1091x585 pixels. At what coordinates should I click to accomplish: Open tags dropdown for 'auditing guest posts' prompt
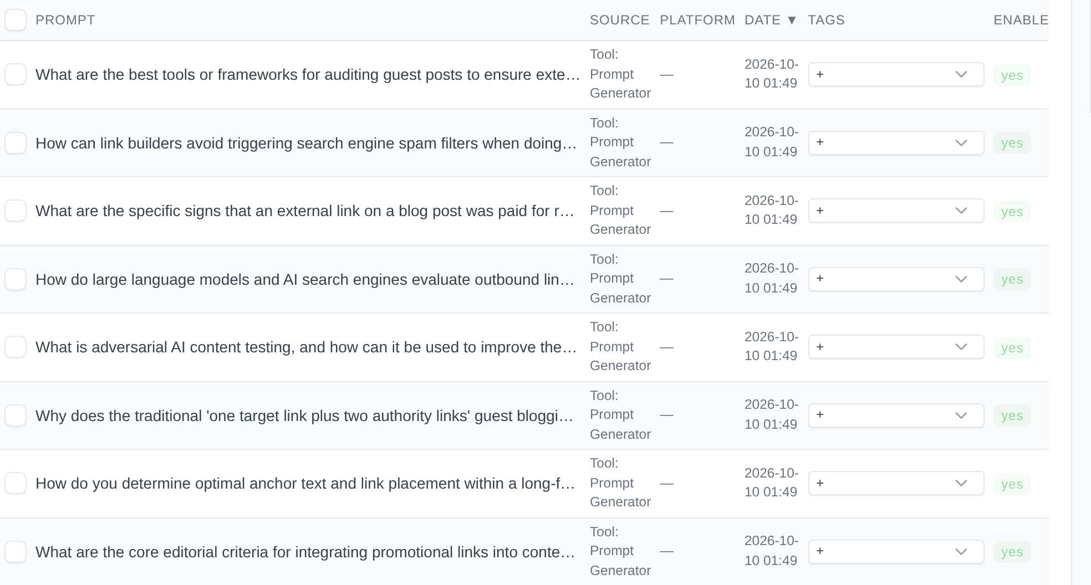pos(896,74)
